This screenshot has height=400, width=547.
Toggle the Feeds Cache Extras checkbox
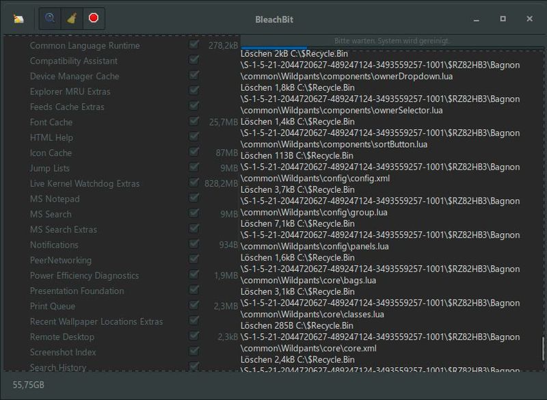coord(194,106)
